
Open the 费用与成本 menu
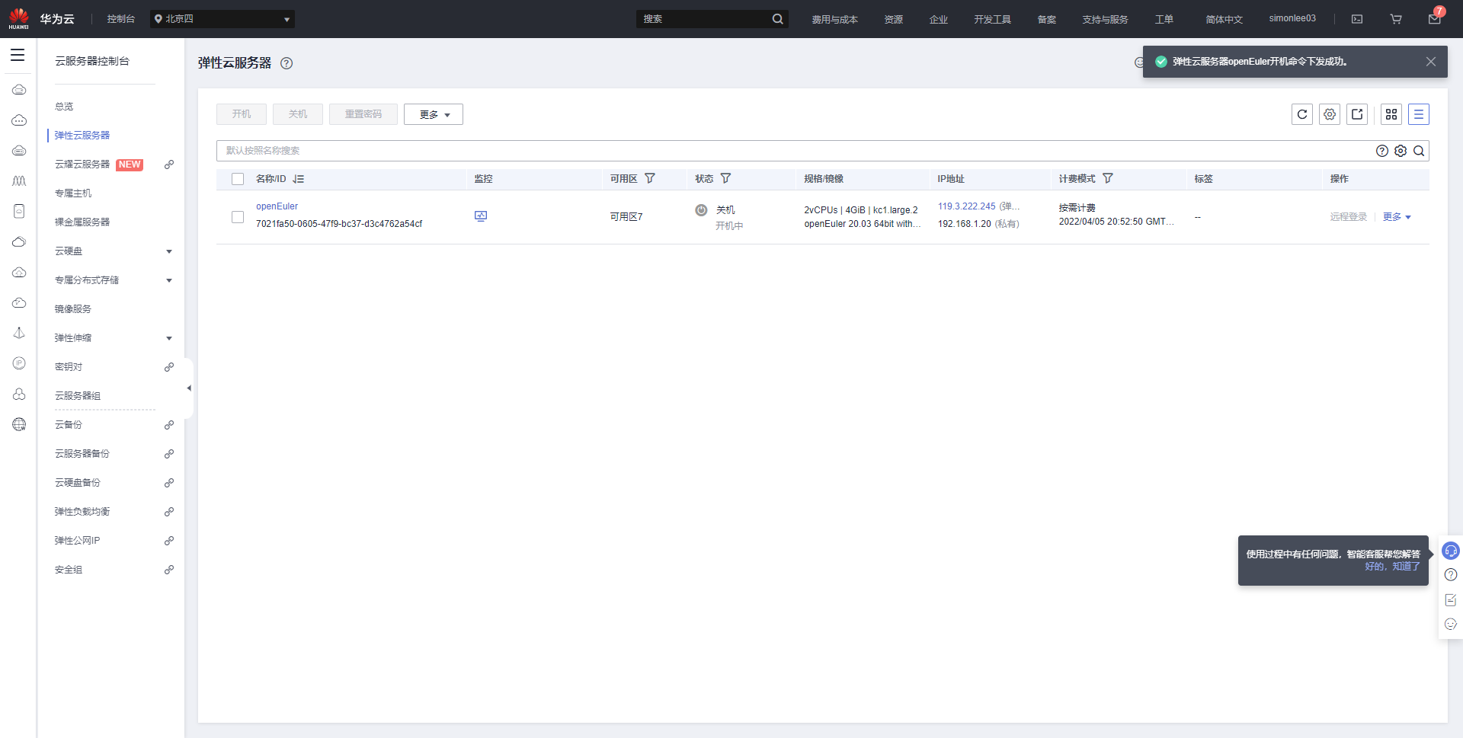[835, 19]
